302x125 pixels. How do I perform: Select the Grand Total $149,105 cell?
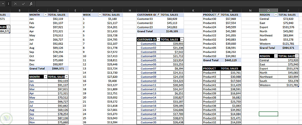pos(172,31)
